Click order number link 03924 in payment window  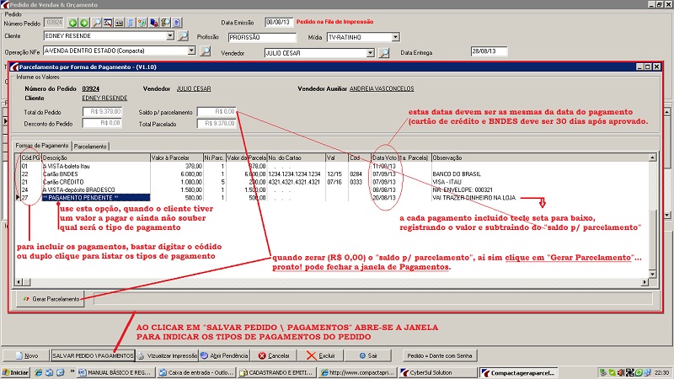pos(91,88)
